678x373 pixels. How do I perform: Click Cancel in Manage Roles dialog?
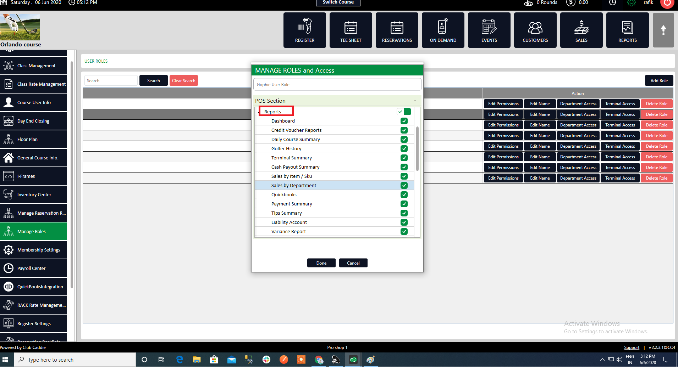pyautogui.click(x=353, y=263)
